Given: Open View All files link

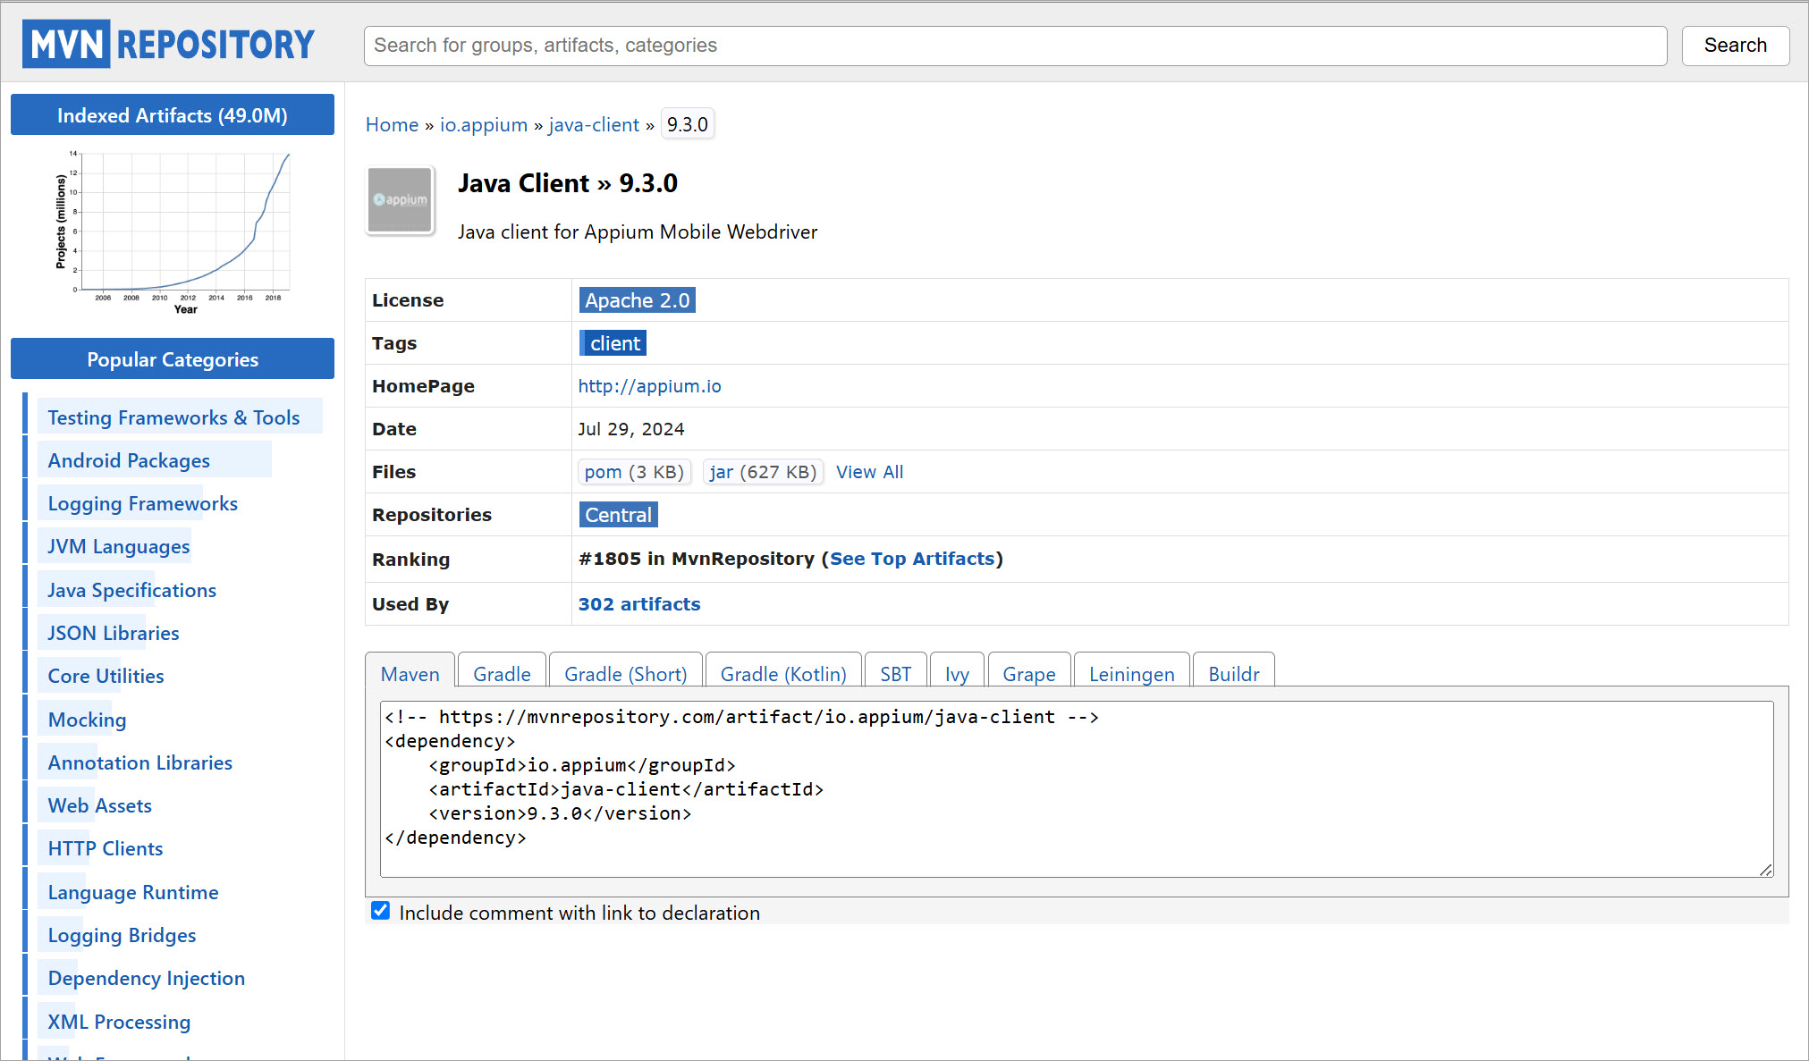Looking at the screenshot, I should (x=869, y=472).
